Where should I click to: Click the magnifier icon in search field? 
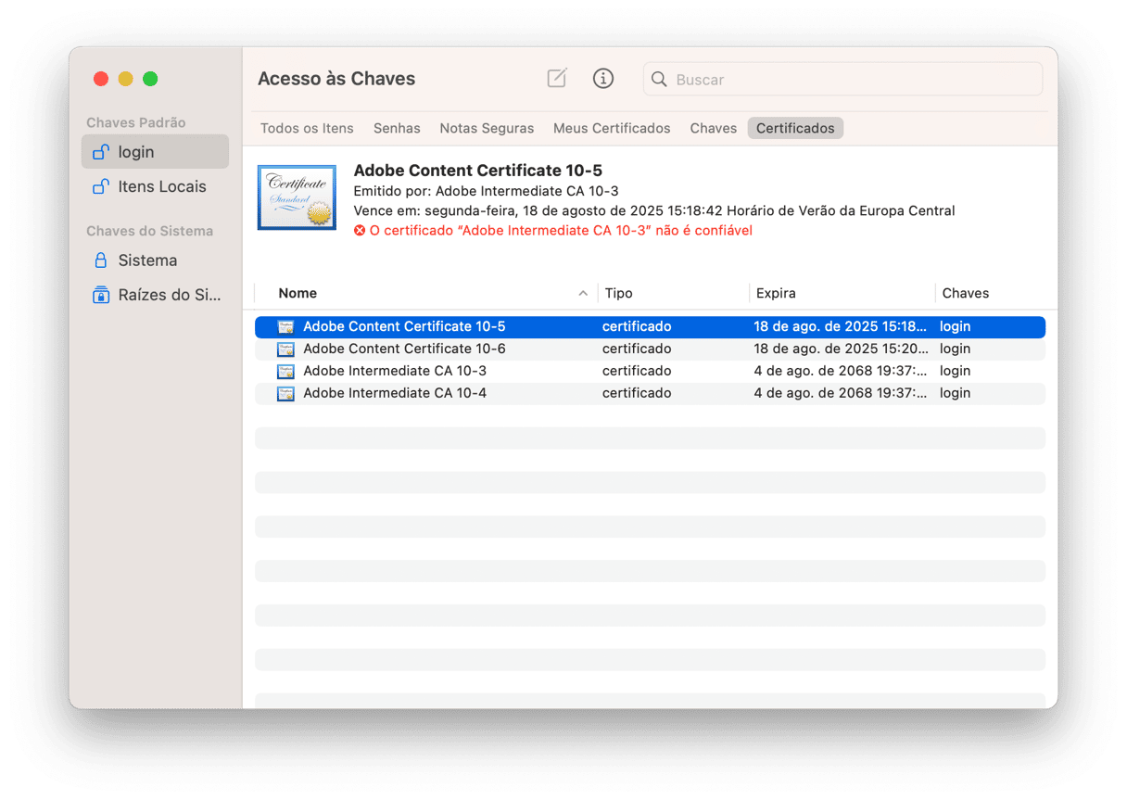659,80
